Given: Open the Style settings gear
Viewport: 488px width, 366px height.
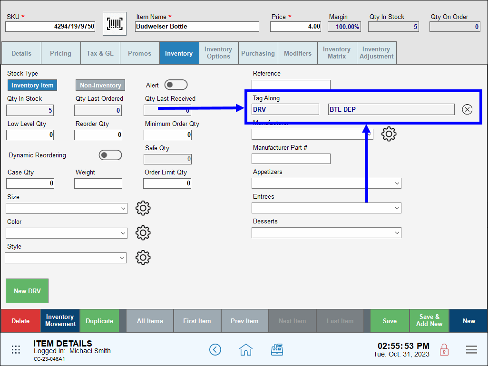Looking at the screenshot, I should click(x=143, y=258).
